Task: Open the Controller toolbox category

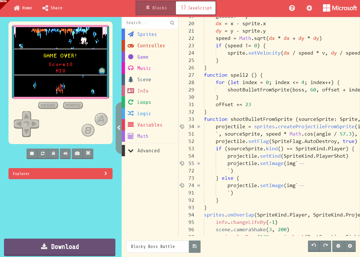Action: pyautogui.click(x=150, y=46)
